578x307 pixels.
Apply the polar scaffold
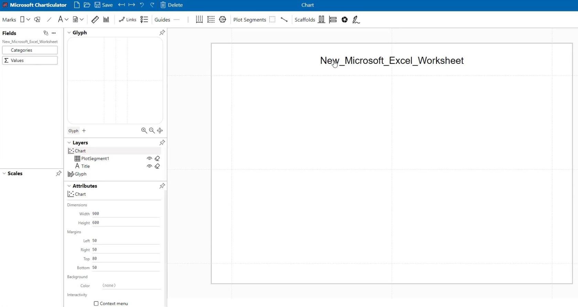(x=344, y=20)
